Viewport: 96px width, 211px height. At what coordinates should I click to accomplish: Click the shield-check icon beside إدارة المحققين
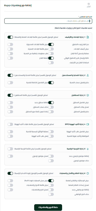(88, 95)
